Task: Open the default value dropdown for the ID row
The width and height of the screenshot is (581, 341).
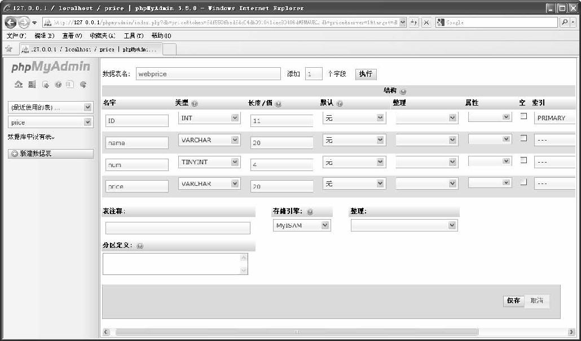Action: (x=354, y=118)
